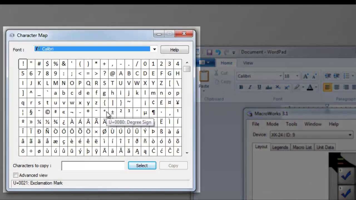Toggle Underline in WordPad ribbon

(x=259, y=87)
